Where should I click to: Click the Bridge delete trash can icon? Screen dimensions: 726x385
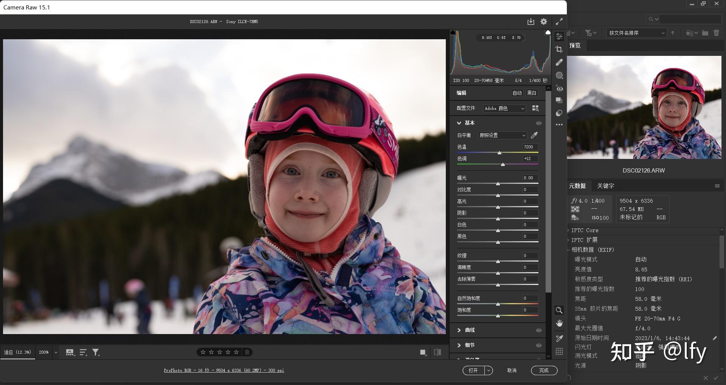pos(716,33)
